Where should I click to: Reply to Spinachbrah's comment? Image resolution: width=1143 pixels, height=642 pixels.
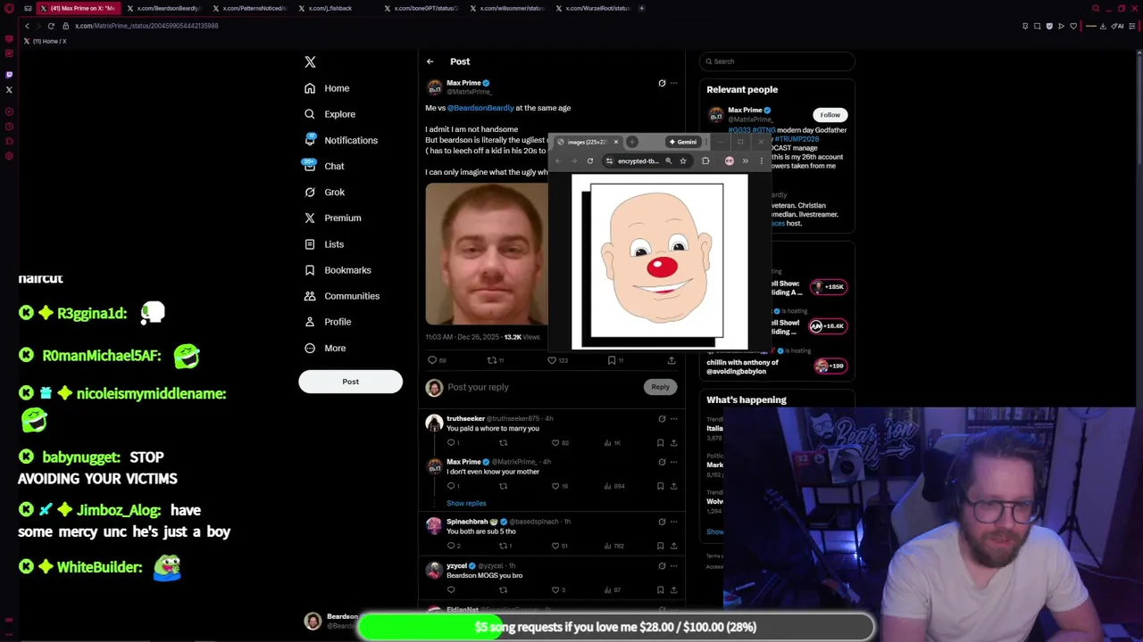tap(451, 546)
